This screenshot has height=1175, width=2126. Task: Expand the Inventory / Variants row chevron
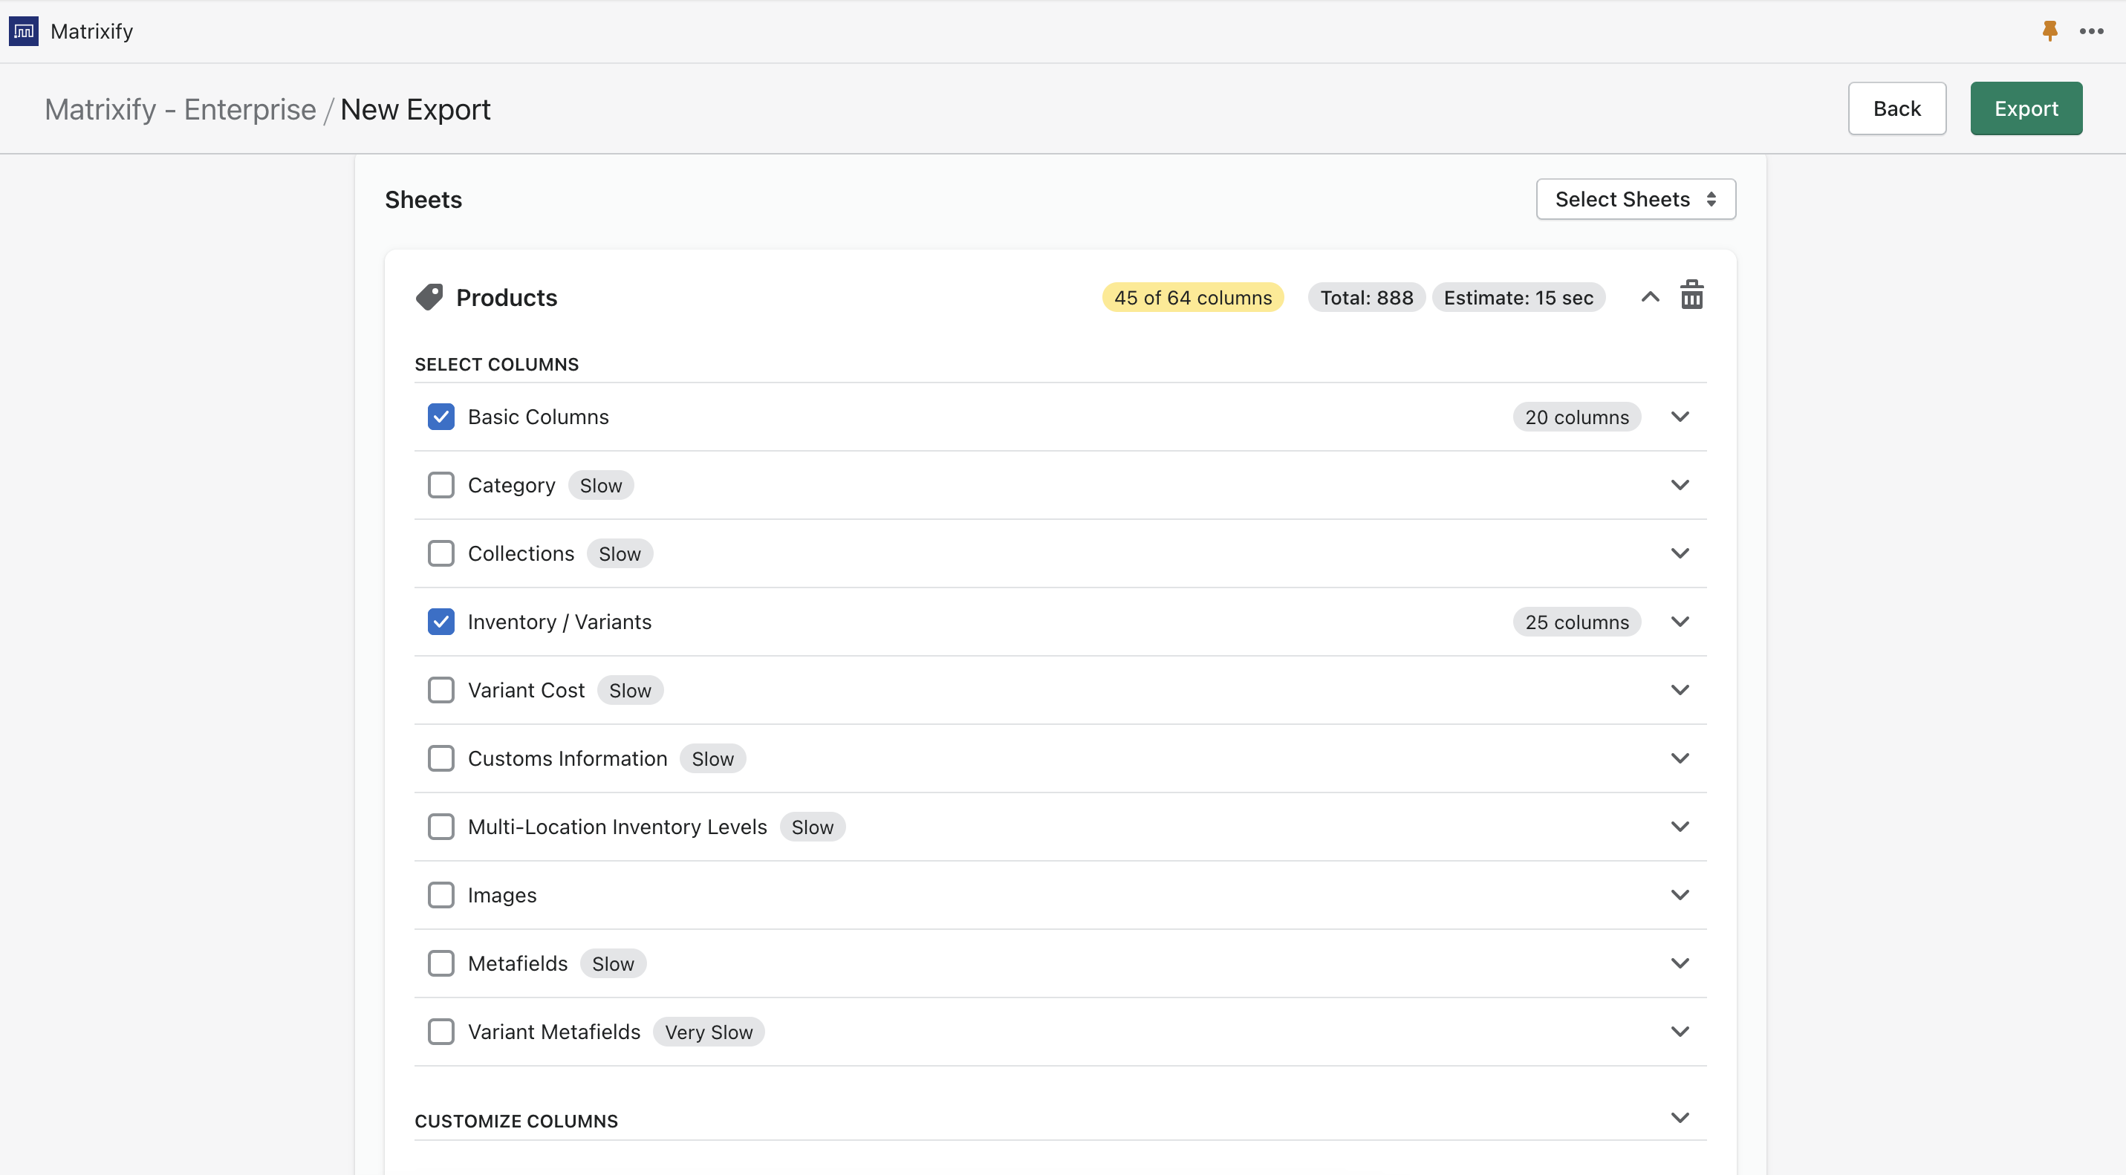click(1680, 622)
